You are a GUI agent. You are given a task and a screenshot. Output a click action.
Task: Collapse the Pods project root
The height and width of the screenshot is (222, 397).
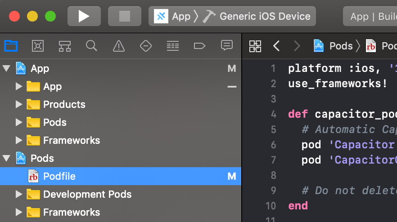pyautogui.click(x=6, y=159)
